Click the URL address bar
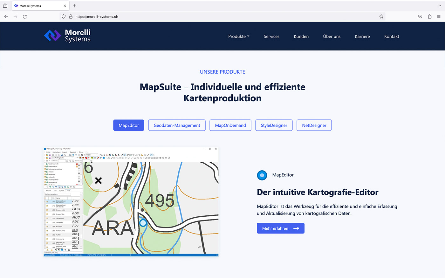This screenshot has width=445, height=278. point(222,17)
